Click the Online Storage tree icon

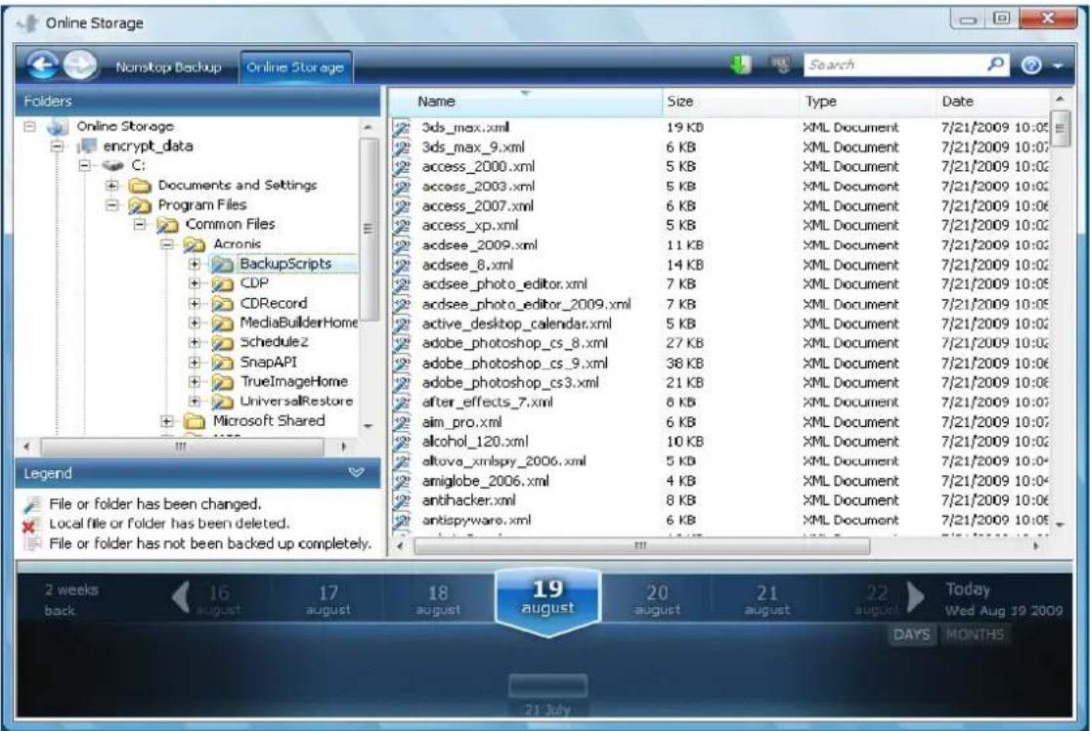tap(58, 126)
